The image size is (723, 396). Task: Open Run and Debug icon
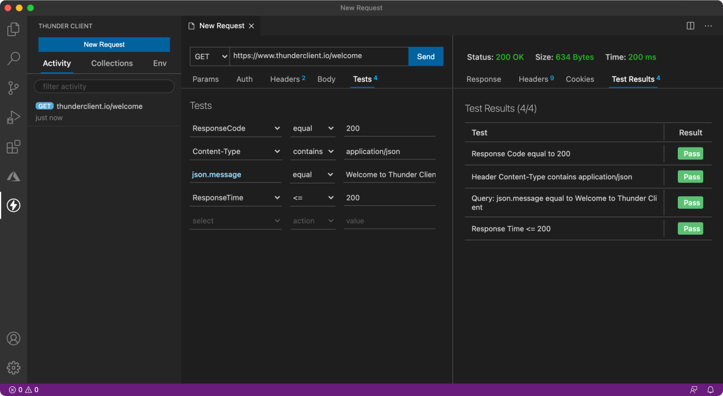click(13, 117)
